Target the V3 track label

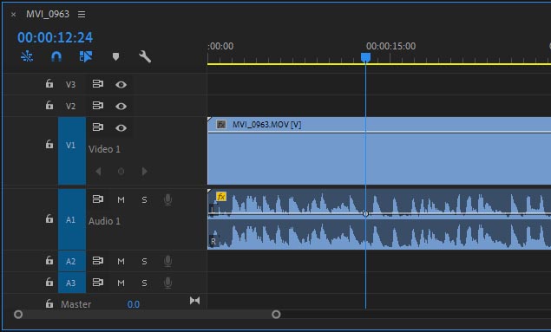[x=70, y=85]
